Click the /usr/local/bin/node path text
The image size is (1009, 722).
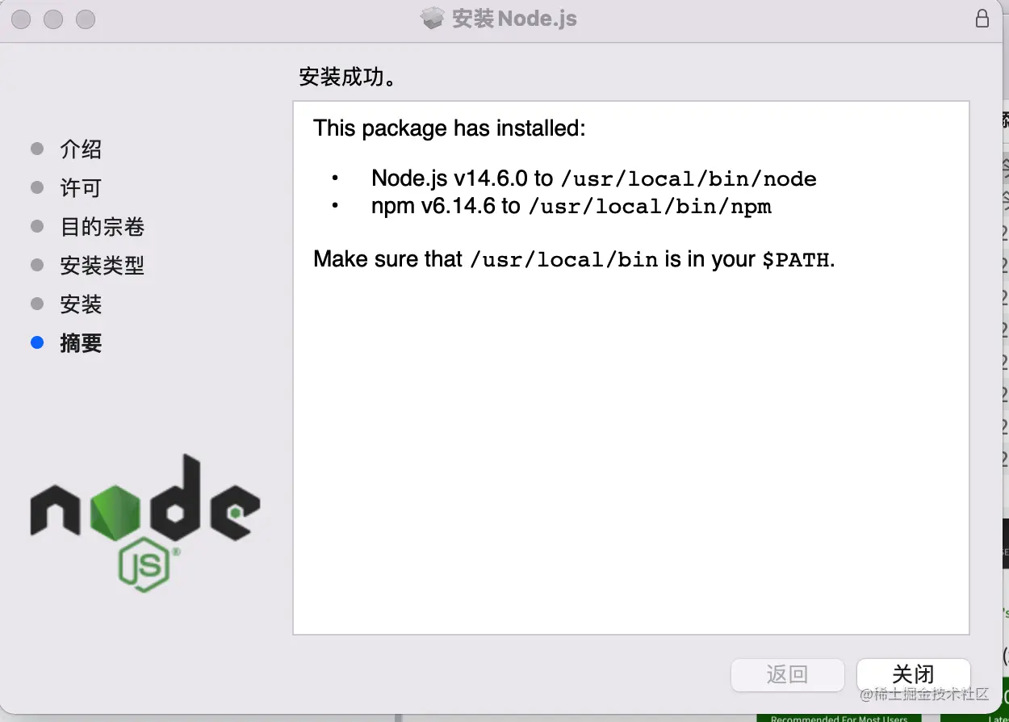[689, 178]
